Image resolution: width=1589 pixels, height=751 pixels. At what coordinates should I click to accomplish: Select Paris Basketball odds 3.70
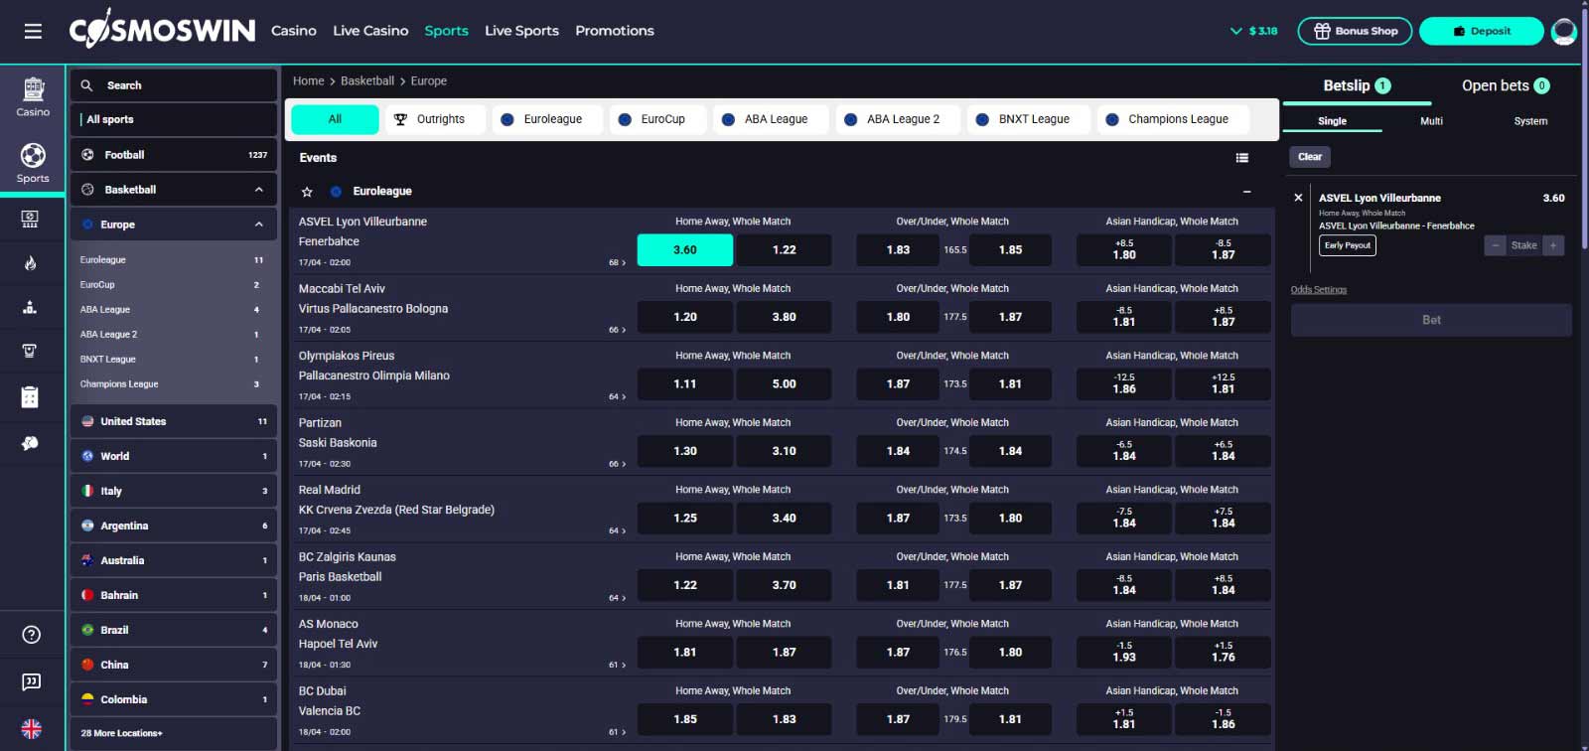[784, 585]
